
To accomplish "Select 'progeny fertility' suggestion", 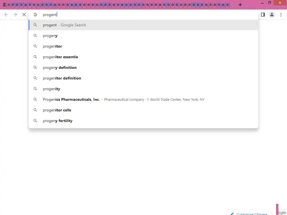I will (x=143, y=121).
